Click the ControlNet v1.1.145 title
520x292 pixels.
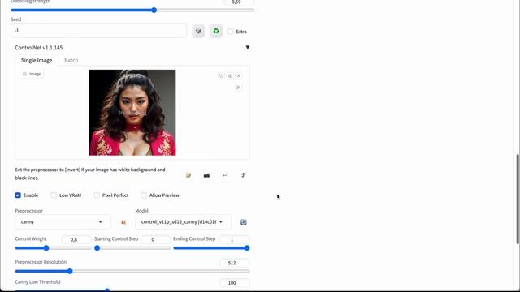(39, 48)
